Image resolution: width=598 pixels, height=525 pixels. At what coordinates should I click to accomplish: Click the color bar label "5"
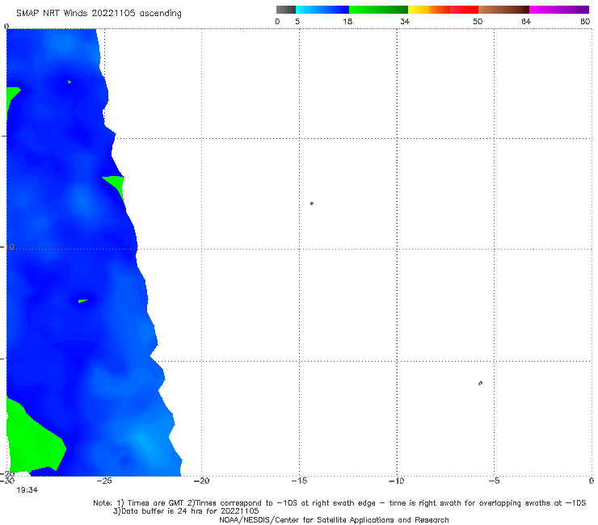(x=297, y=21)
